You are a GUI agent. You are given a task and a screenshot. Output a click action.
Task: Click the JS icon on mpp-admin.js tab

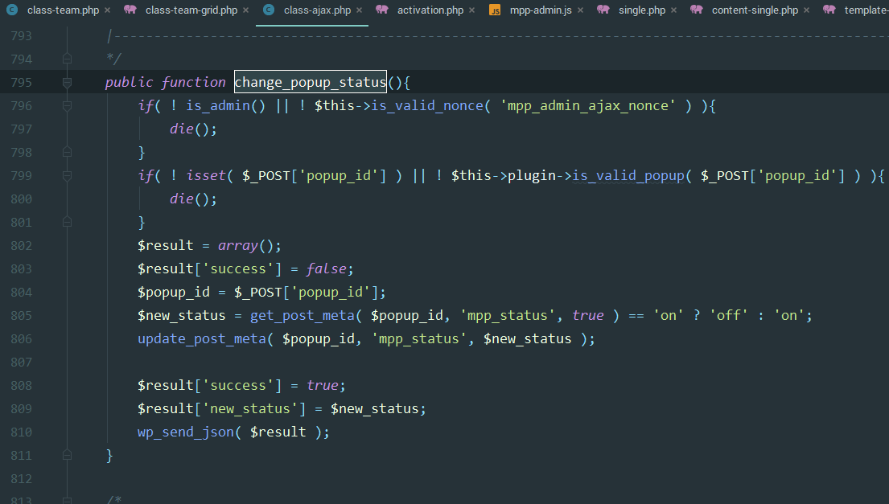click(x=495, y=10)
